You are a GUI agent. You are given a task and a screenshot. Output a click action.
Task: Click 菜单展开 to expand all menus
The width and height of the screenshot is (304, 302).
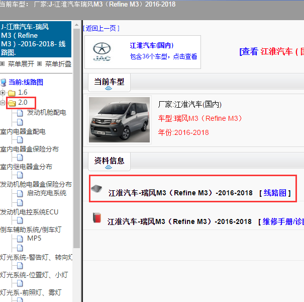pyautogui.click(x=21, y=64)
